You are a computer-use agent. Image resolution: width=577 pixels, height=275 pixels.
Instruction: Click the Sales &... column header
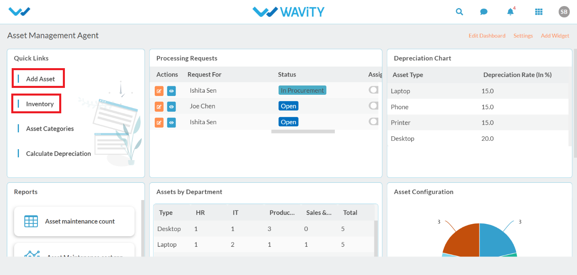click(x=319, y=212)
